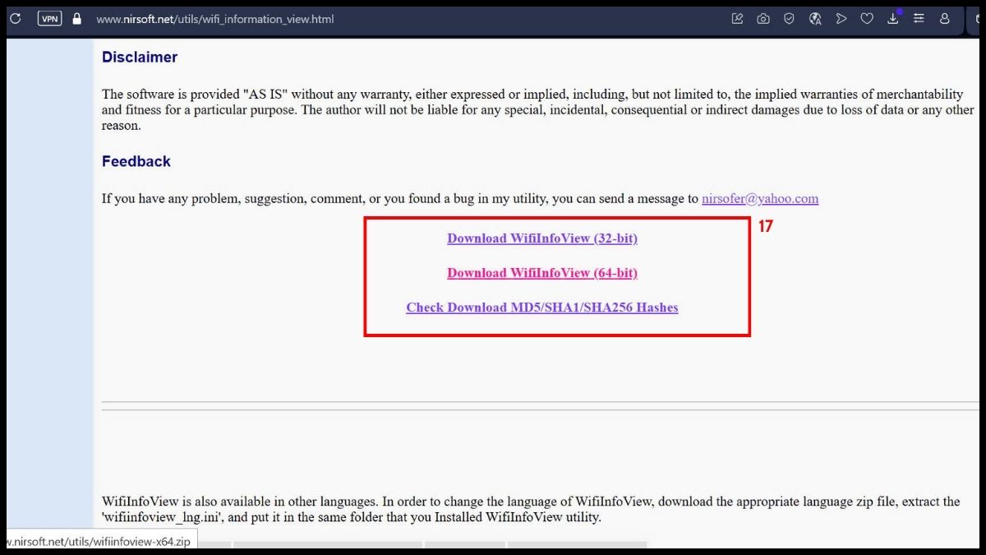This screenshot has width=986, height=555.
Task: Email nirsofer@yahoo.com link
Action: pos(760,198)
